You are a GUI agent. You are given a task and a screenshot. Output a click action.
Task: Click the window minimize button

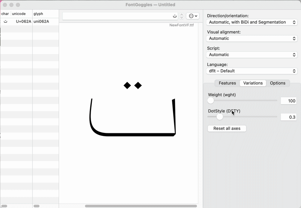[x=11, y=5]
